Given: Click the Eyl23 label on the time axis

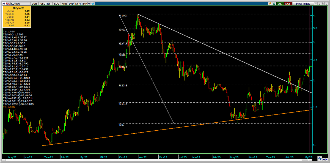Looking at the screenshot, I should [309, 157].
